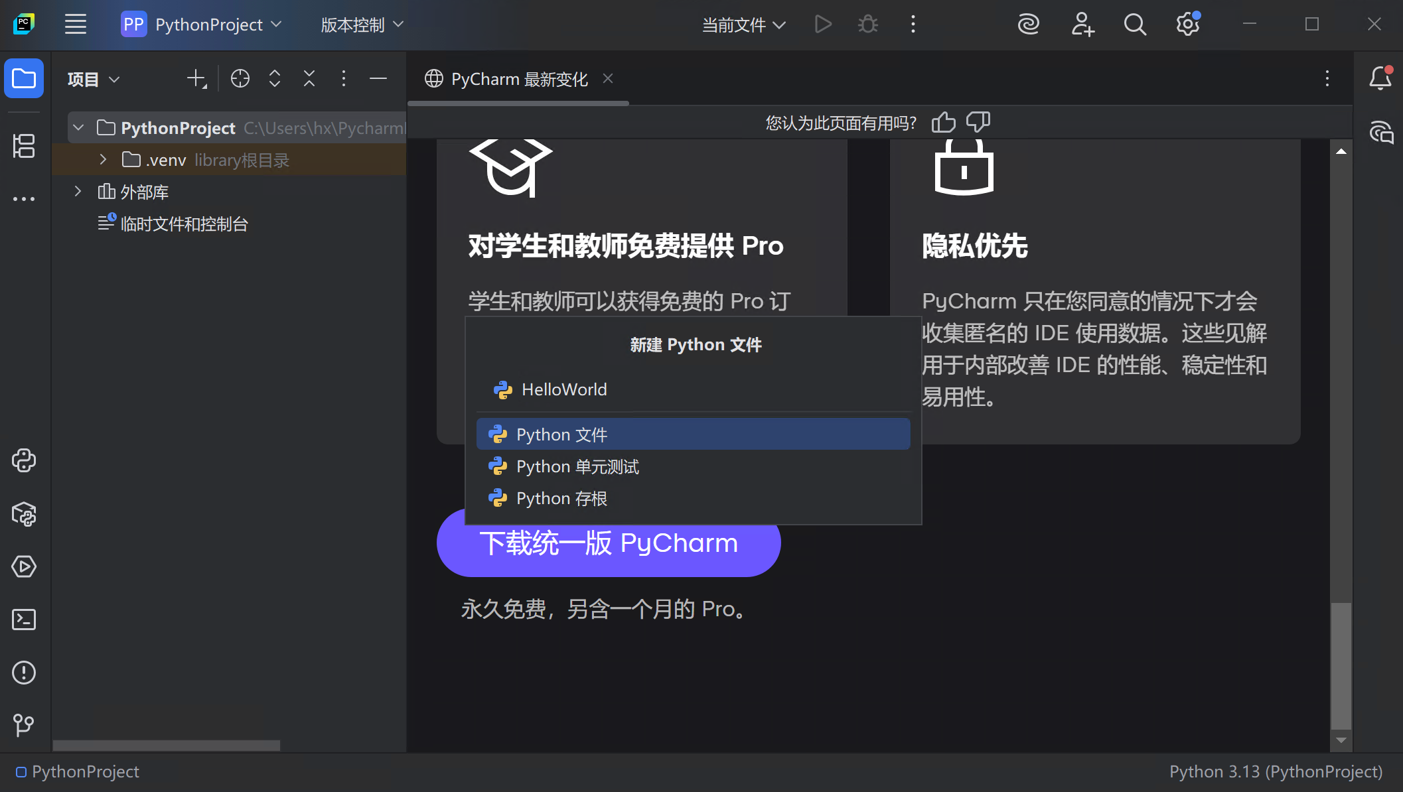Open the 项目 view dropdown
The width and height of the screenshot is (1403, 792).
point(94,79)
